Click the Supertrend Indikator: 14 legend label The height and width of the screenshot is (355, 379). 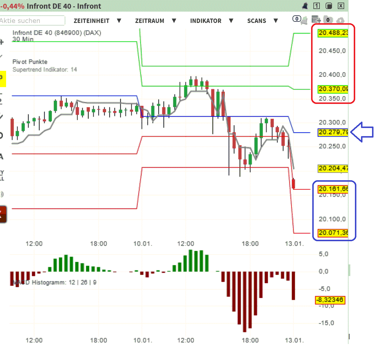click(44, 70)
